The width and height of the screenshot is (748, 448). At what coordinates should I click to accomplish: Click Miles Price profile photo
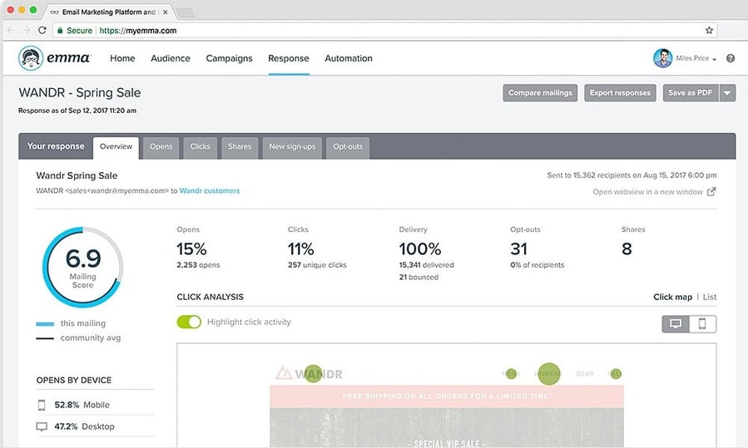662,58
